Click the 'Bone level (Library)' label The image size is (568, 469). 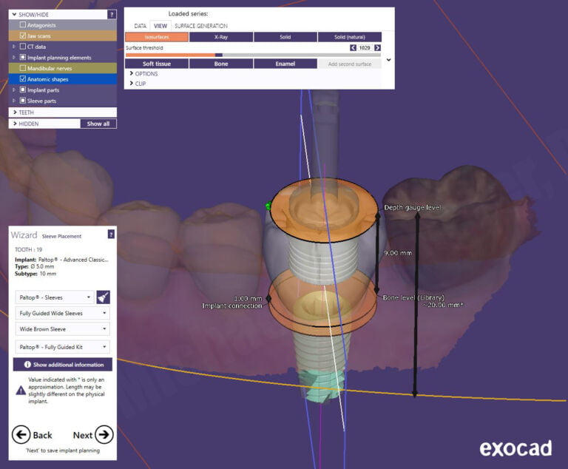(413, 297)
